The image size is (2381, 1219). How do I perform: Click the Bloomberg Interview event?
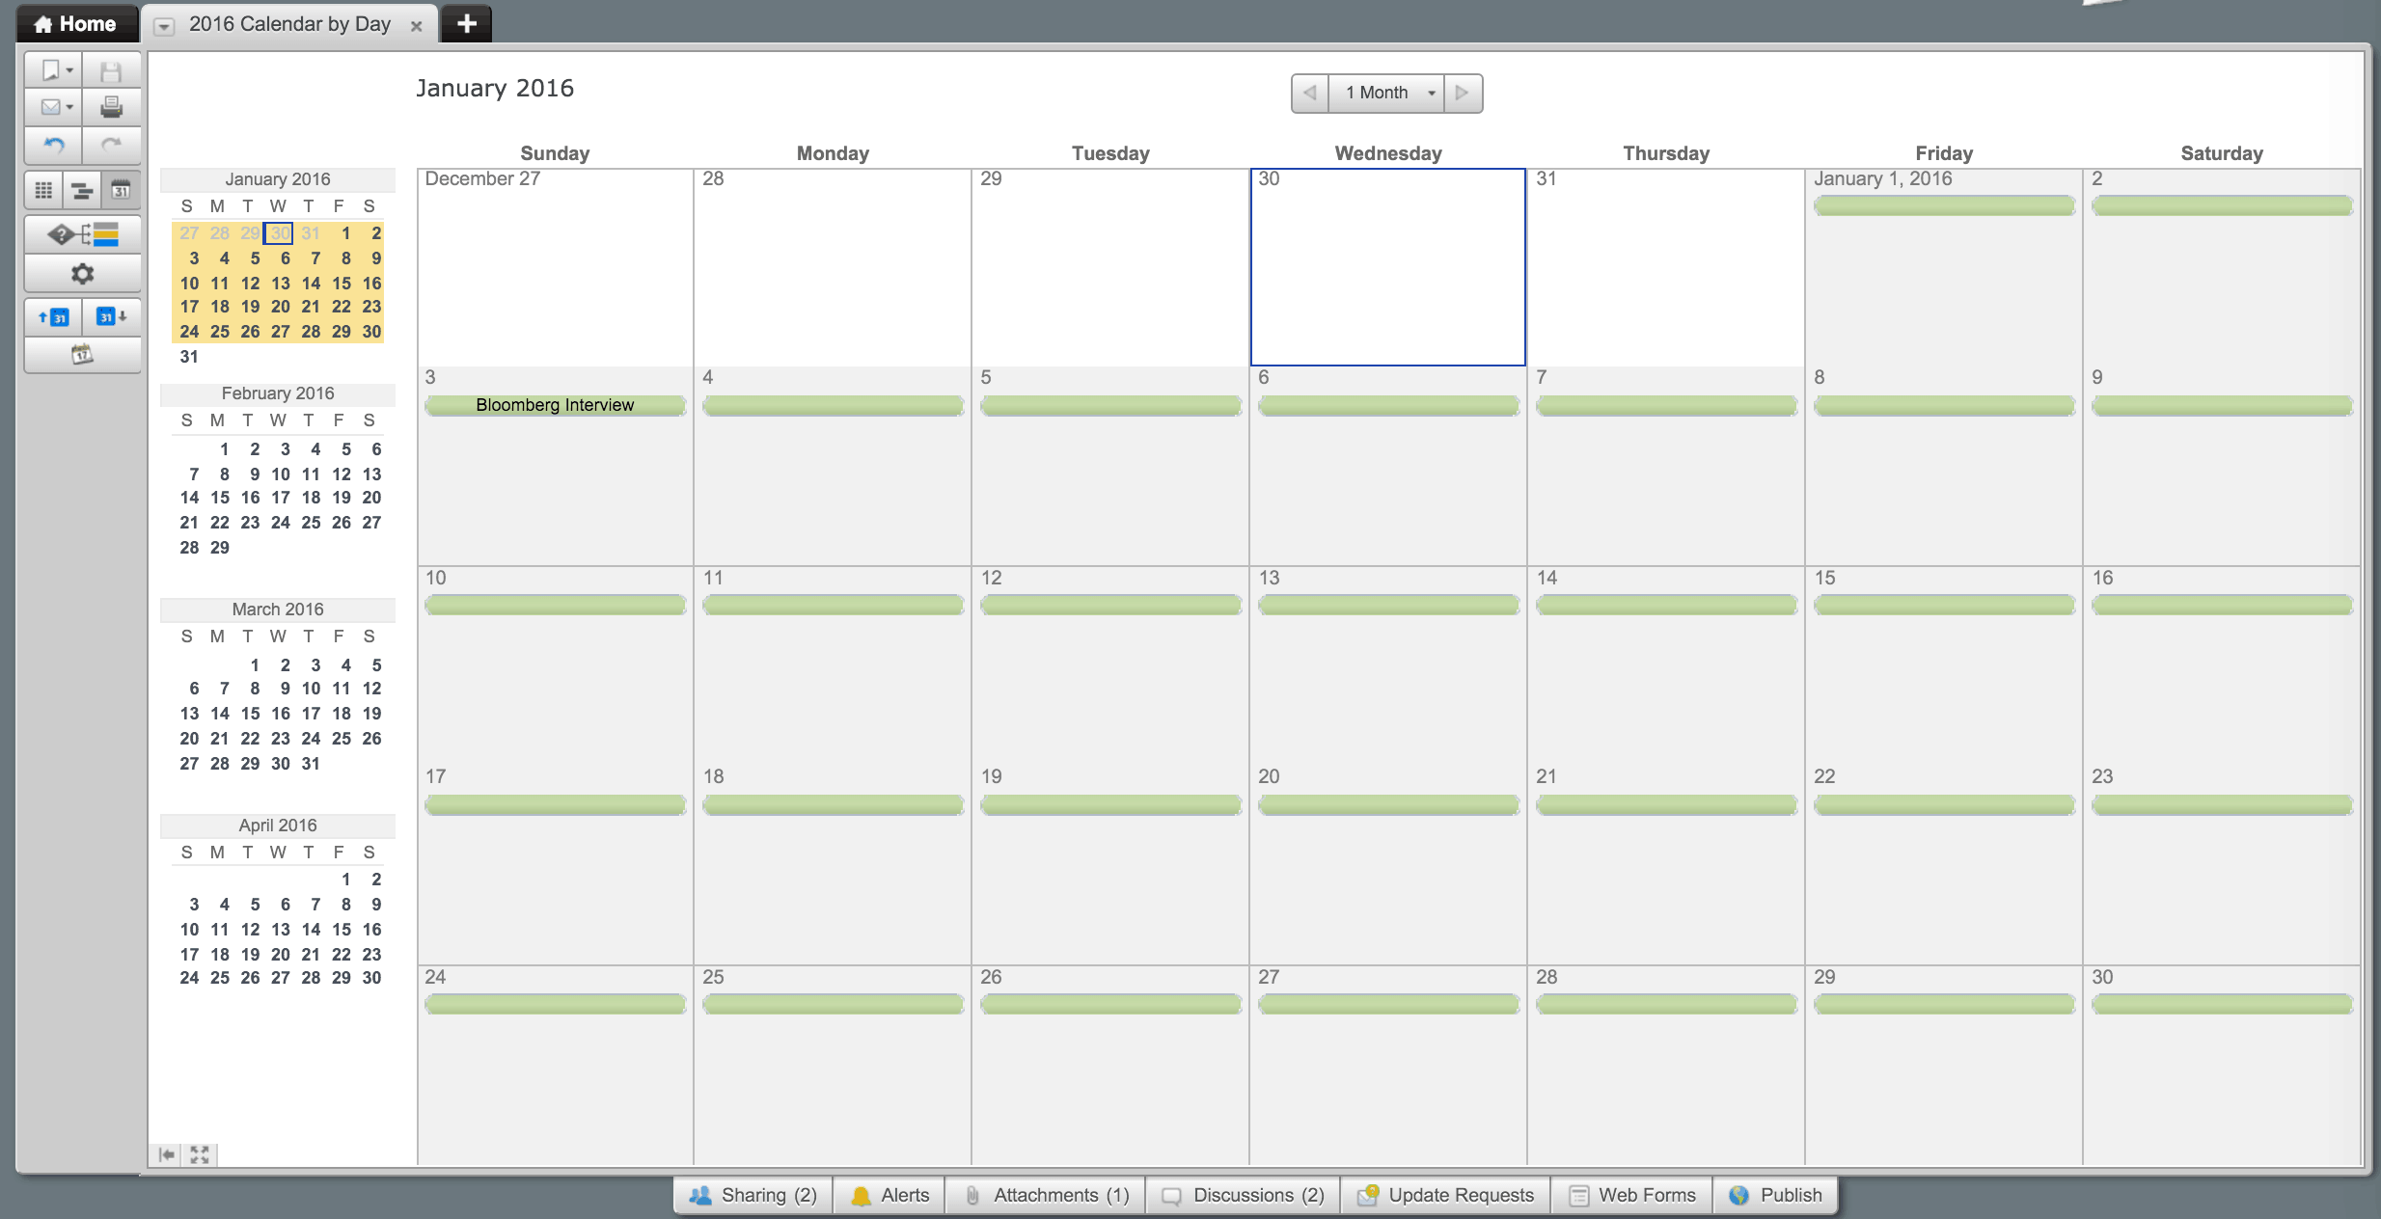(555, 405)
